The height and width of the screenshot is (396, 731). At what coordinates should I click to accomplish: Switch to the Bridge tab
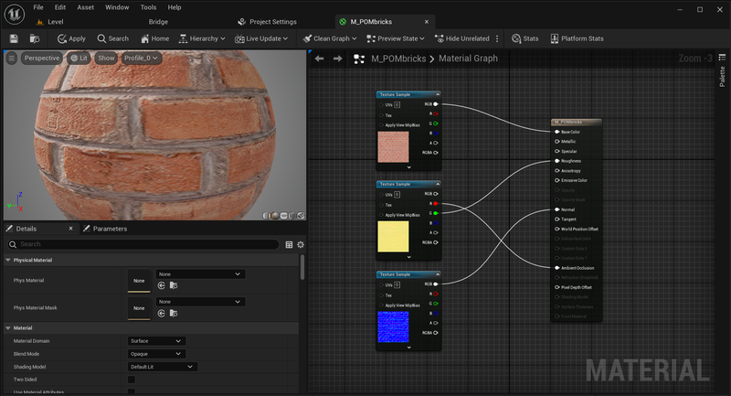coord(158,22)
